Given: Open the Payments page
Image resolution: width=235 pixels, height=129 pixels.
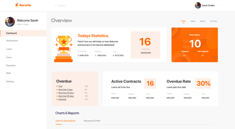Looking at the screenshot, I should pos(11,65).
